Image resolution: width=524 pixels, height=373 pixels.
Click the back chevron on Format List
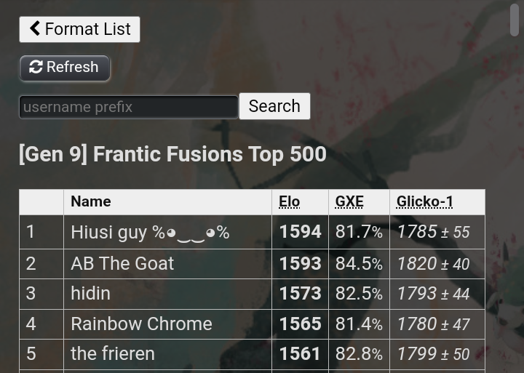(34, 29)
